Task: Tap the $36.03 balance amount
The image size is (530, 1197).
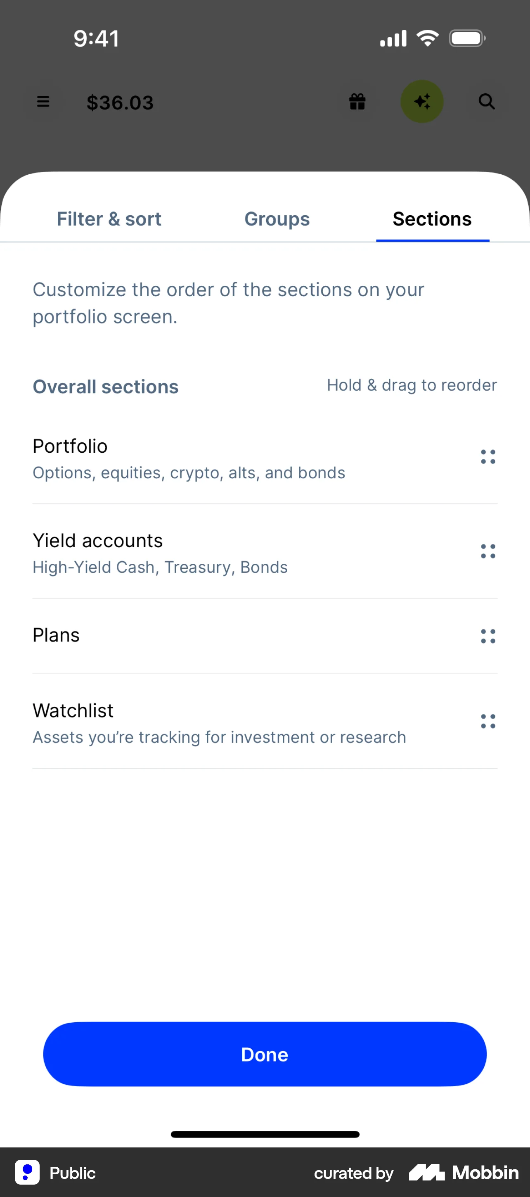Action: (120, 103)
